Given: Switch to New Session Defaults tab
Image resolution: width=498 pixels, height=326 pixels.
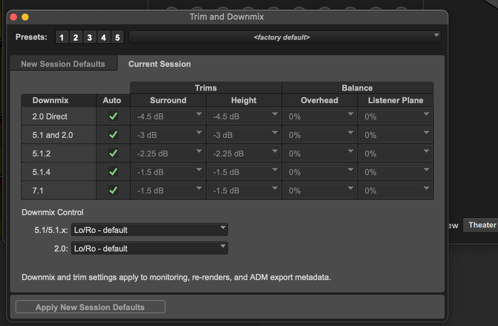Looking at the screenshot, I should click(63, 64).
